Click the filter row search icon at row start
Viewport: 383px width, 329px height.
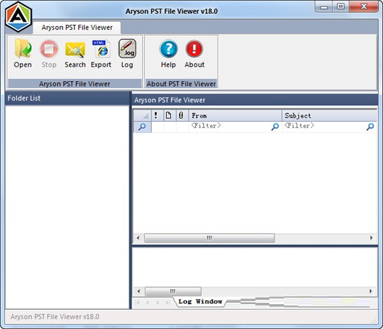(x=142, y=127)
